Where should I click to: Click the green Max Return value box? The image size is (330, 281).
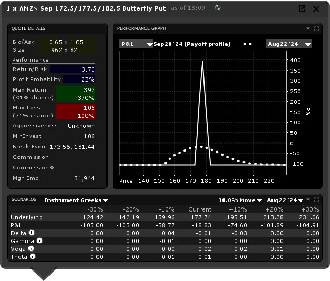click(75, 94)
